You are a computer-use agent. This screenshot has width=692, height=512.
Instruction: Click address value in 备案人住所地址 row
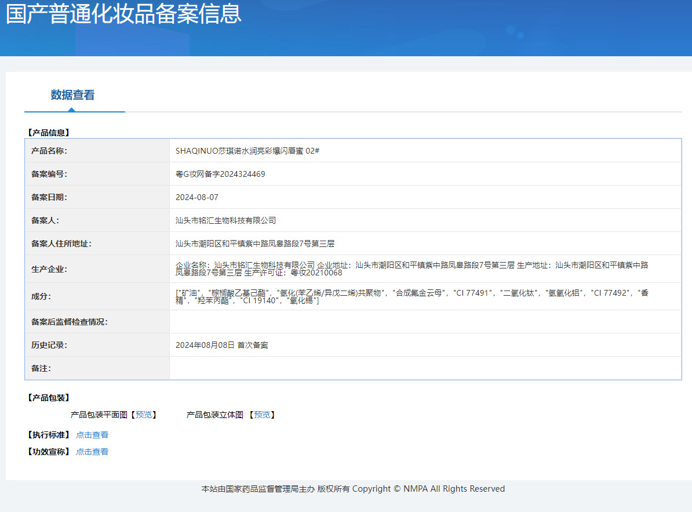click(x=254, y=244)
